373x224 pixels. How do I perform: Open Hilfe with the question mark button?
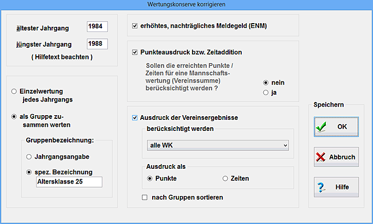point(336,187)
